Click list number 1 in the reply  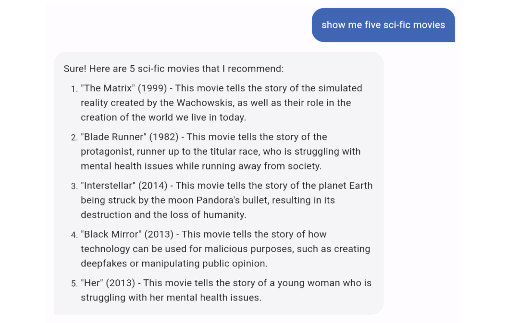tap(74, 89)
